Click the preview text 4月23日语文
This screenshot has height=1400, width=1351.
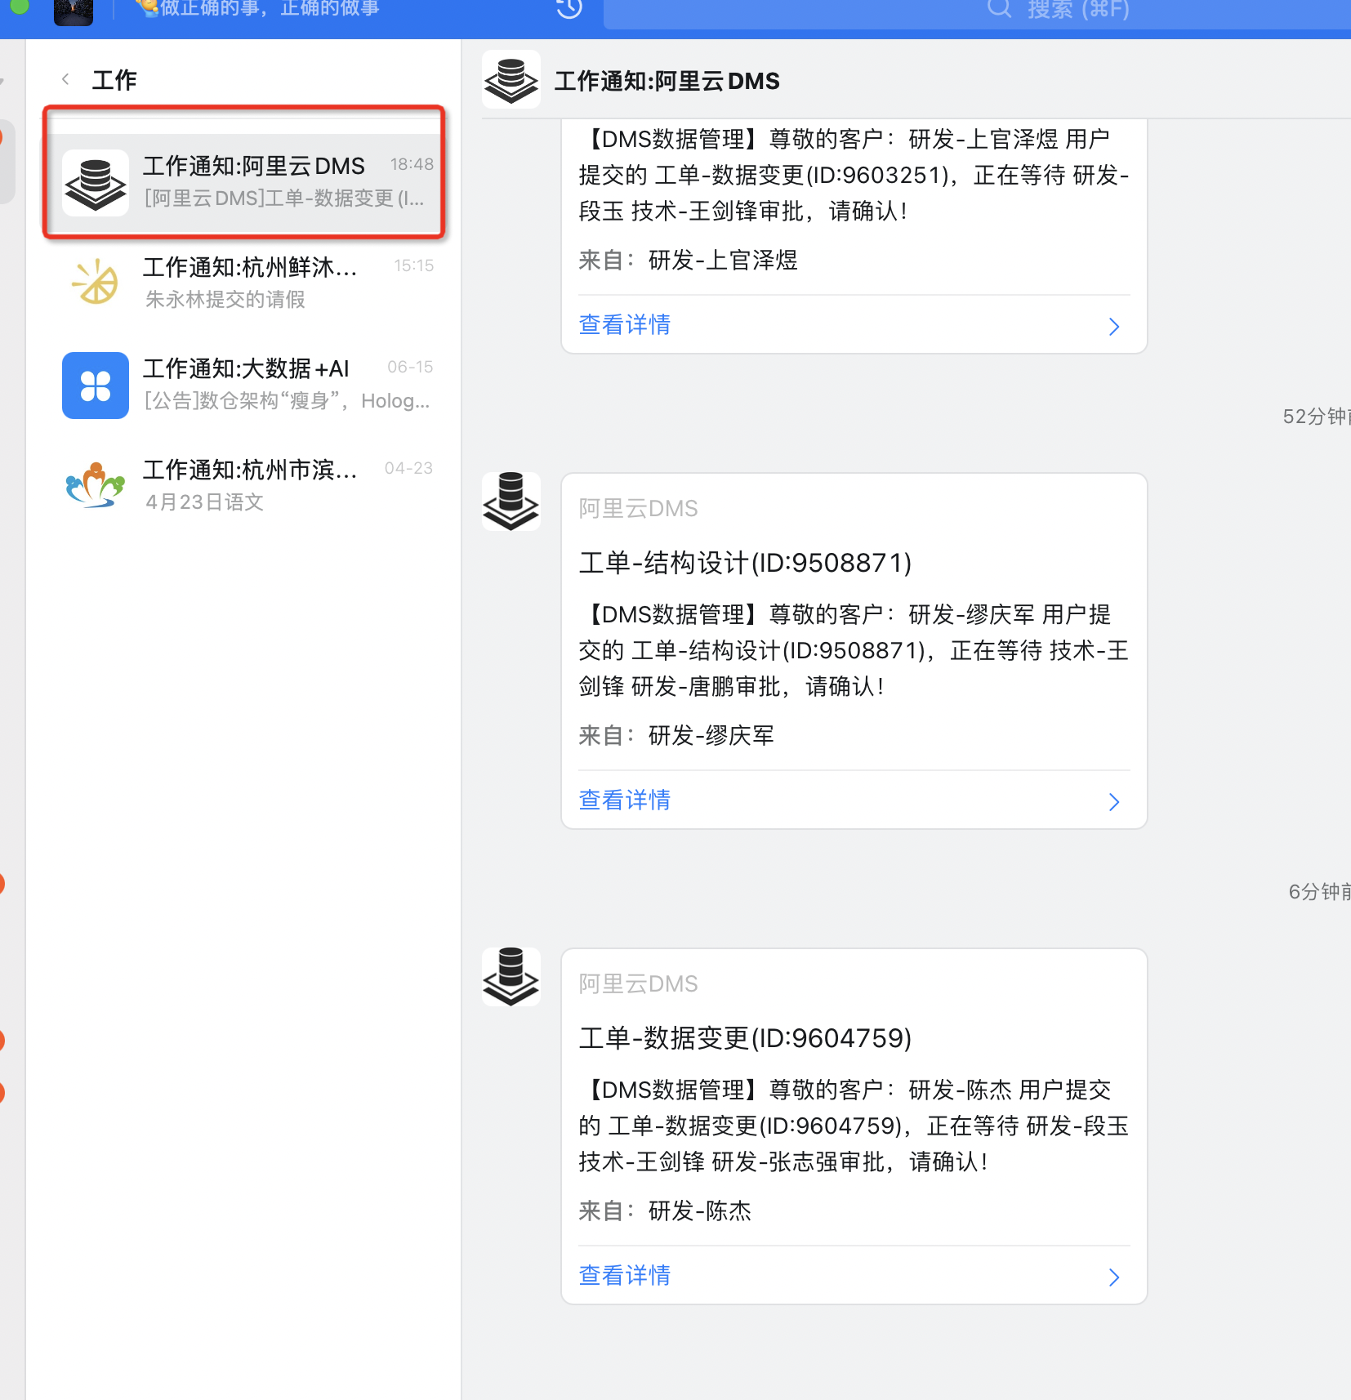click(204, 502)
